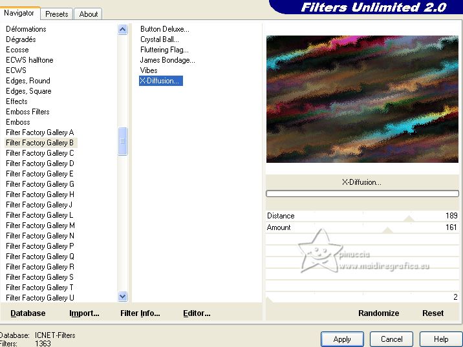Open the About tab
This screenshot has height=347, width=463.
point(89,14)
